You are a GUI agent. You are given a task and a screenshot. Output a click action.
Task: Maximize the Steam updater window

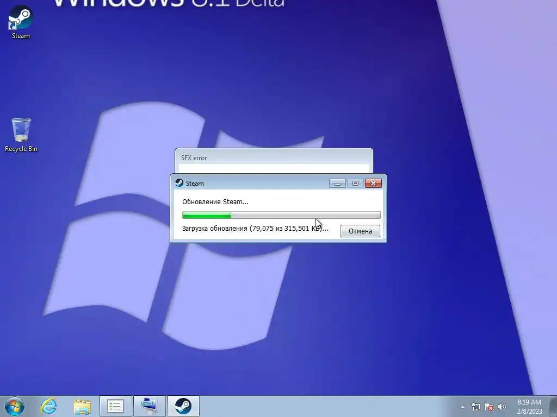tap(355, 184)
